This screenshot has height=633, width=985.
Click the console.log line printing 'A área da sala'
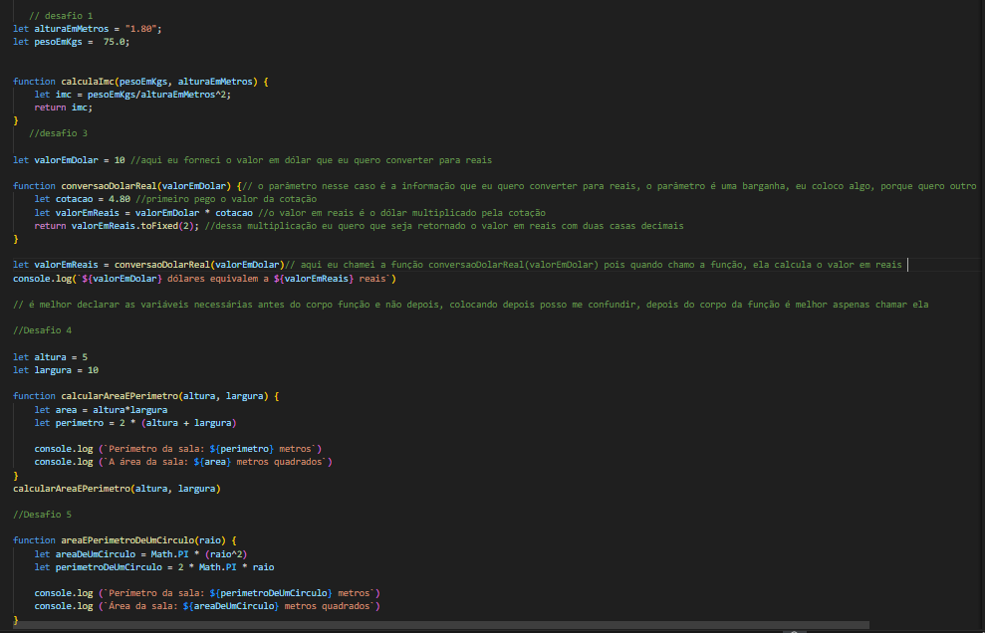[183, 462]
